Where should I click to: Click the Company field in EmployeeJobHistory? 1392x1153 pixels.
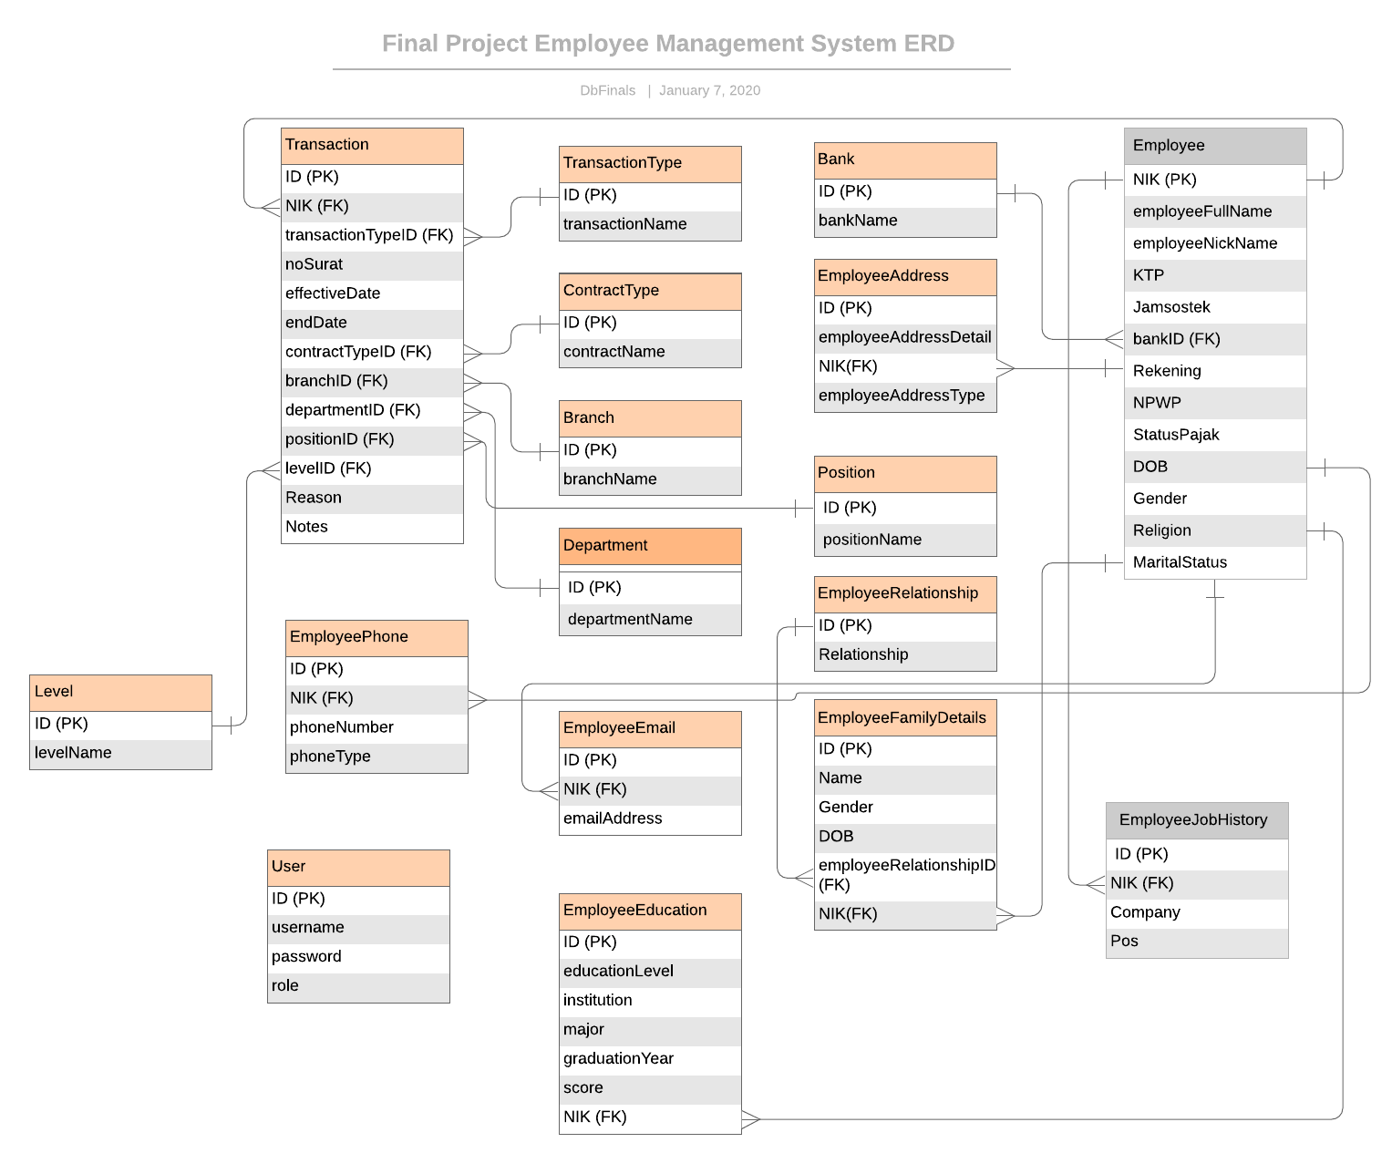coord(1197,913)
